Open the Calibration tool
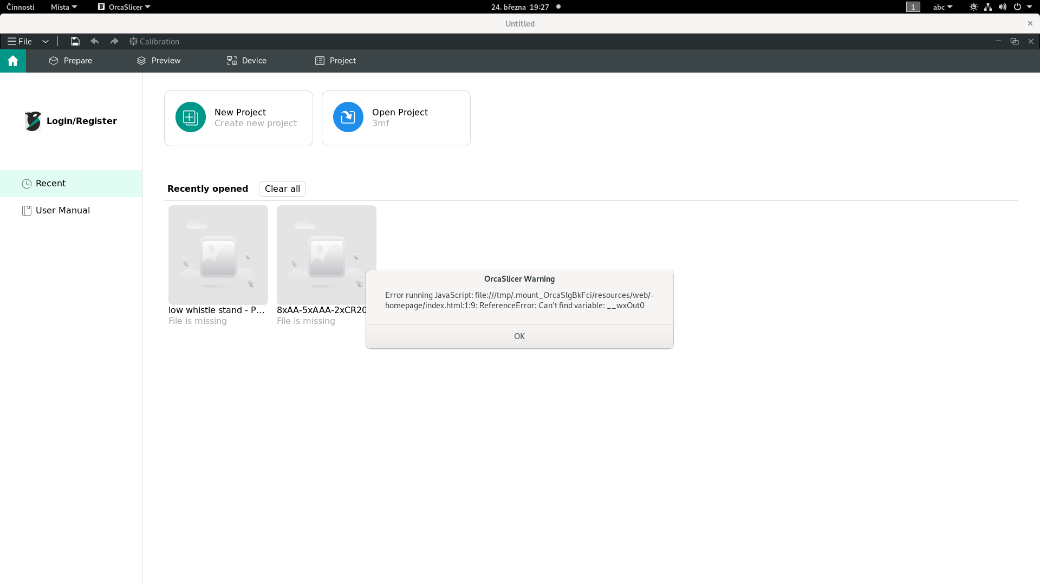Viewport: 1040px width, 585px height. click(154, 41)
